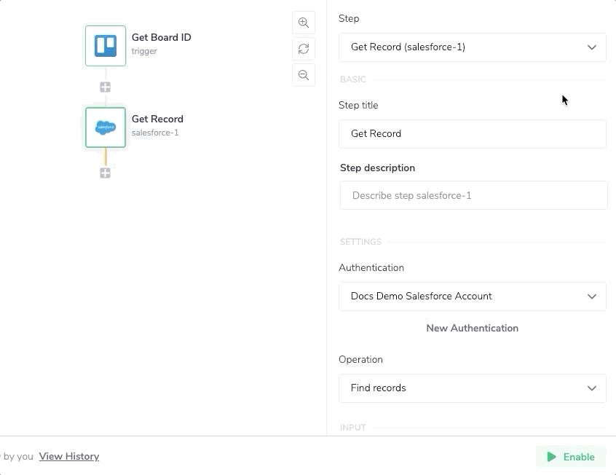This screenshot has width=616, height=475.
Task: Click the plus icon below the Get Board ID trigger
Action: [105, 86]
